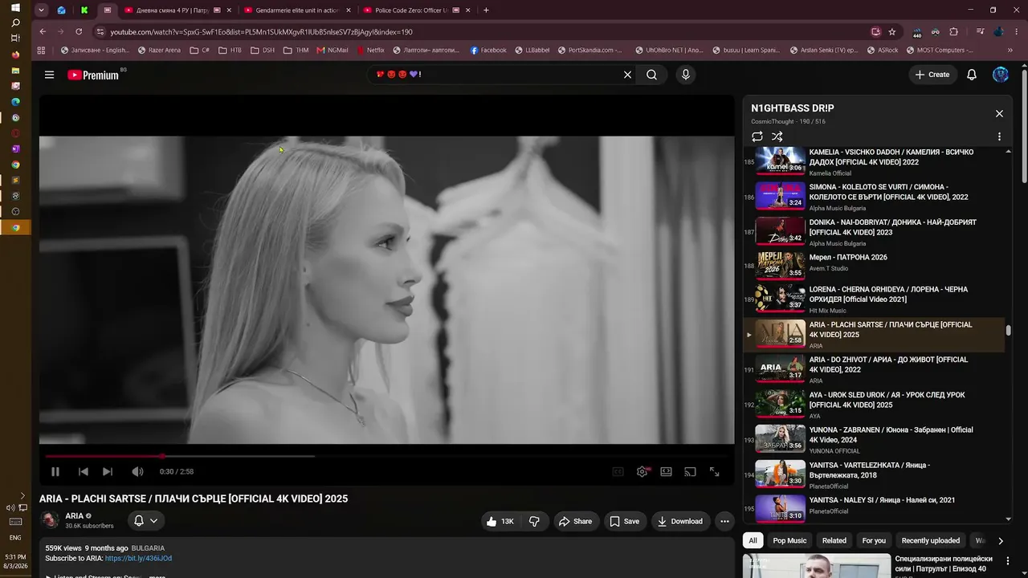This screenshot has height=578, width=1028.
Task: Open Windows Start menu
Action: pyautogui.click(x=15, y=7)
